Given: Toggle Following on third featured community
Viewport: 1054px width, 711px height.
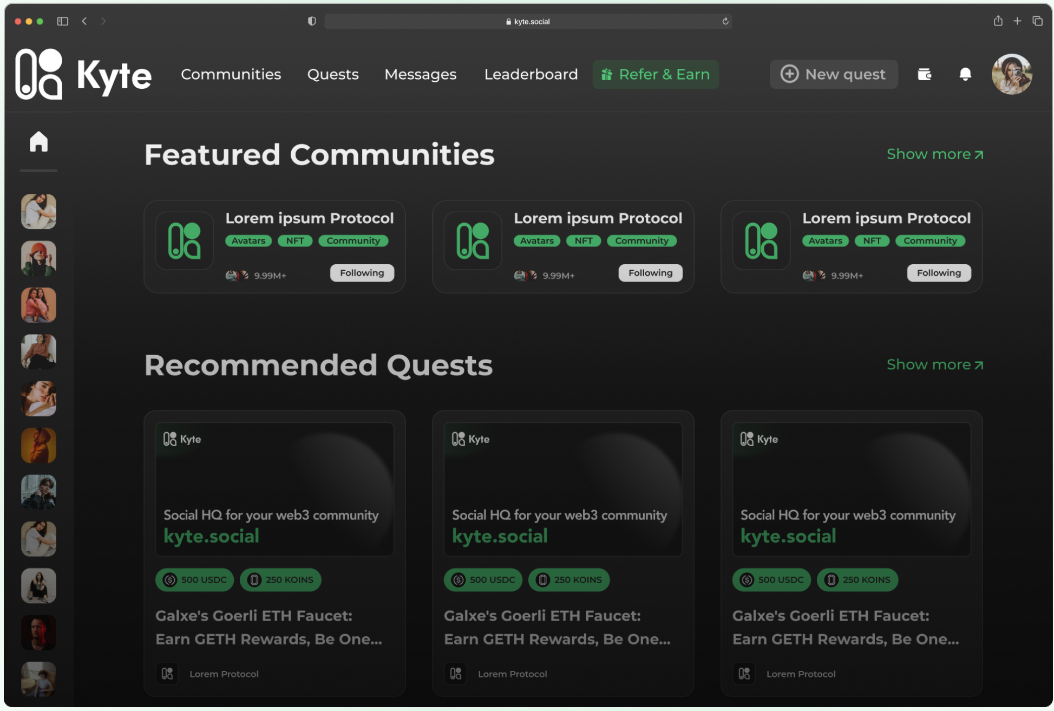Looking at the screenshot, I should point(939,273).
